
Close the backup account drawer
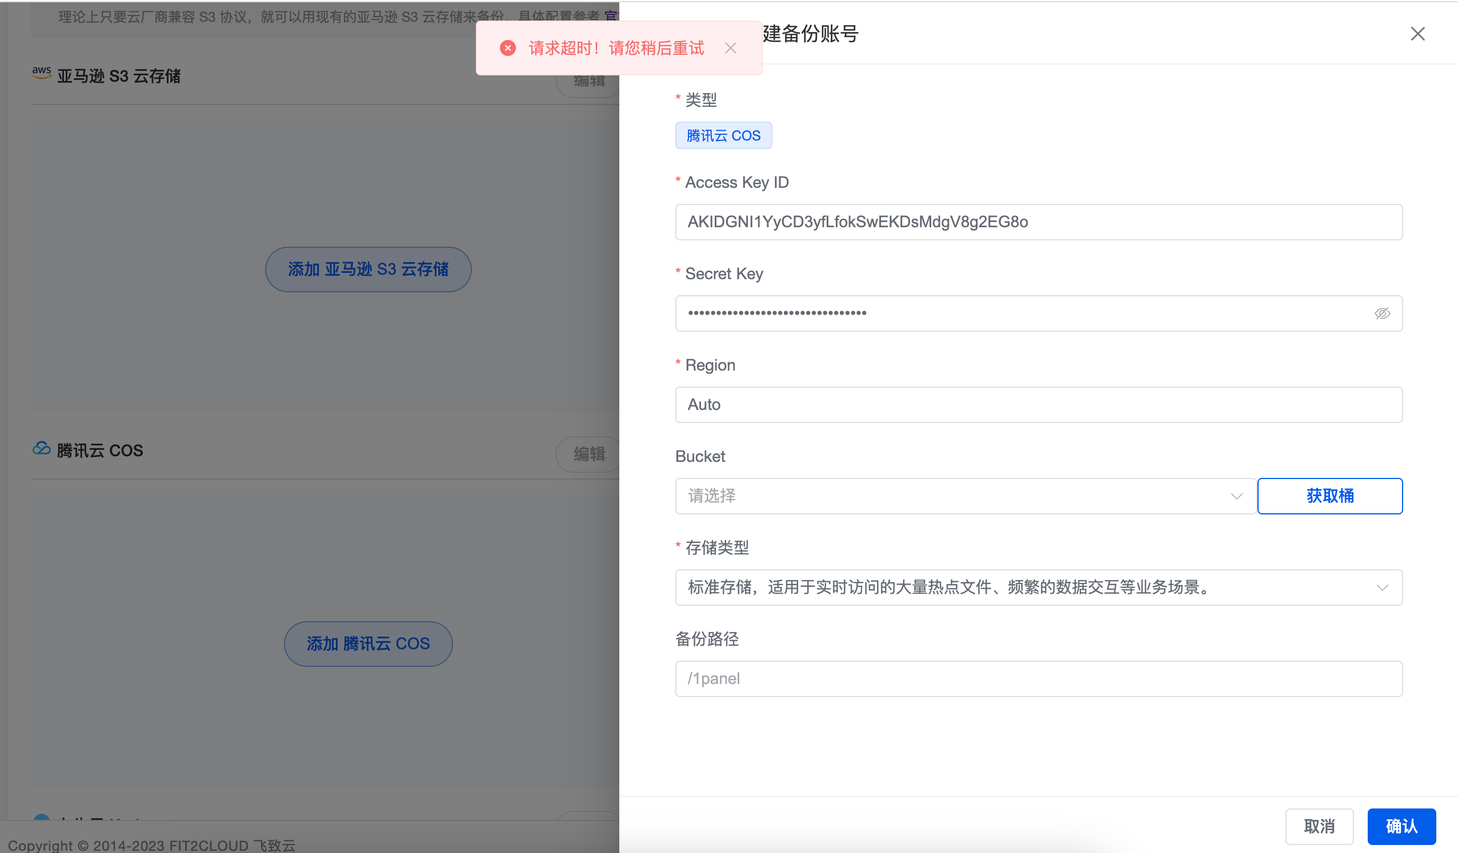click(1417, 34)
